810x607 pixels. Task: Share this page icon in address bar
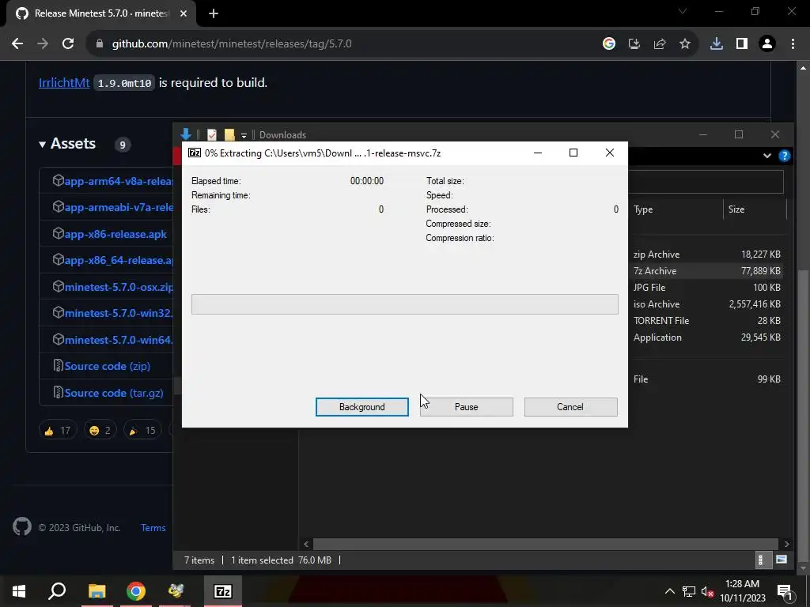pos(659,44)
